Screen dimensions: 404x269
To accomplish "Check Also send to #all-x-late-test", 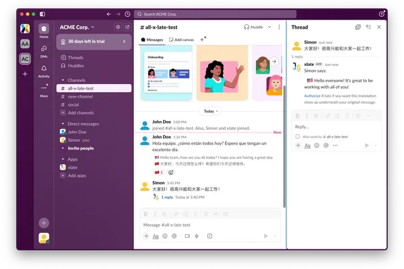I will coord(298,137).
